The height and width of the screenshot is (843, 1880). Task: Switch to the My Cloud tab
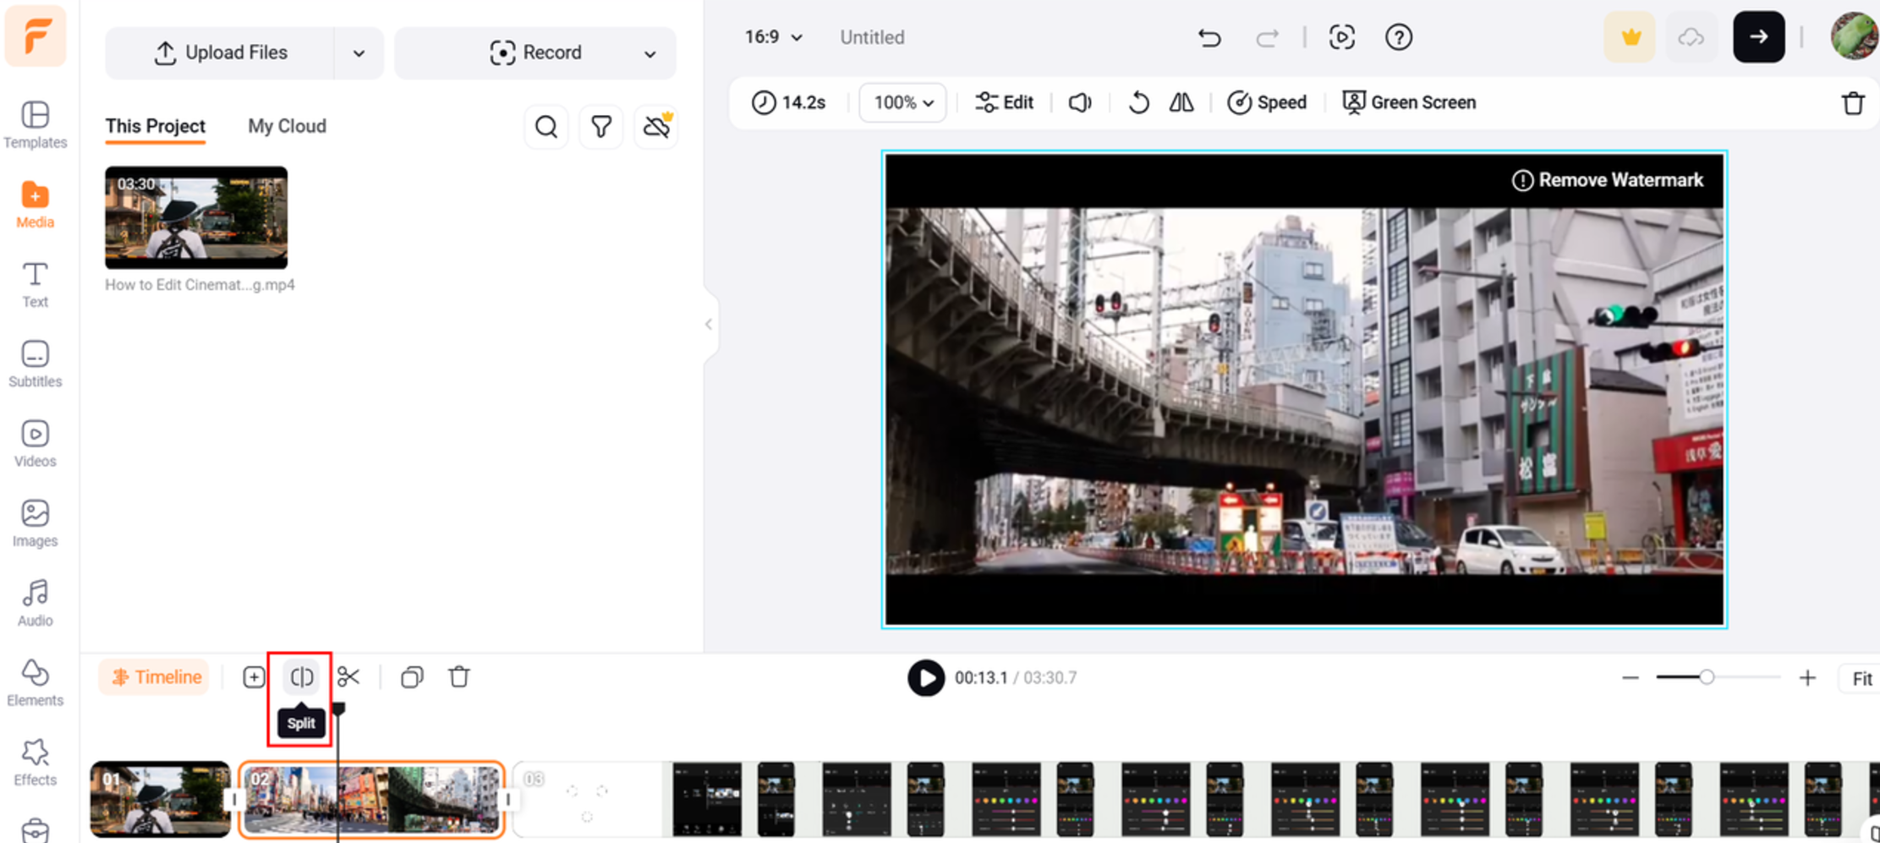tap(287, 126)
